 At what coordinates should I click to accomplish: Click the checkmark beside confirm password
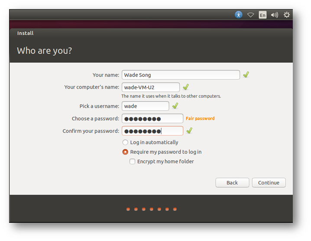click(189, 130)
